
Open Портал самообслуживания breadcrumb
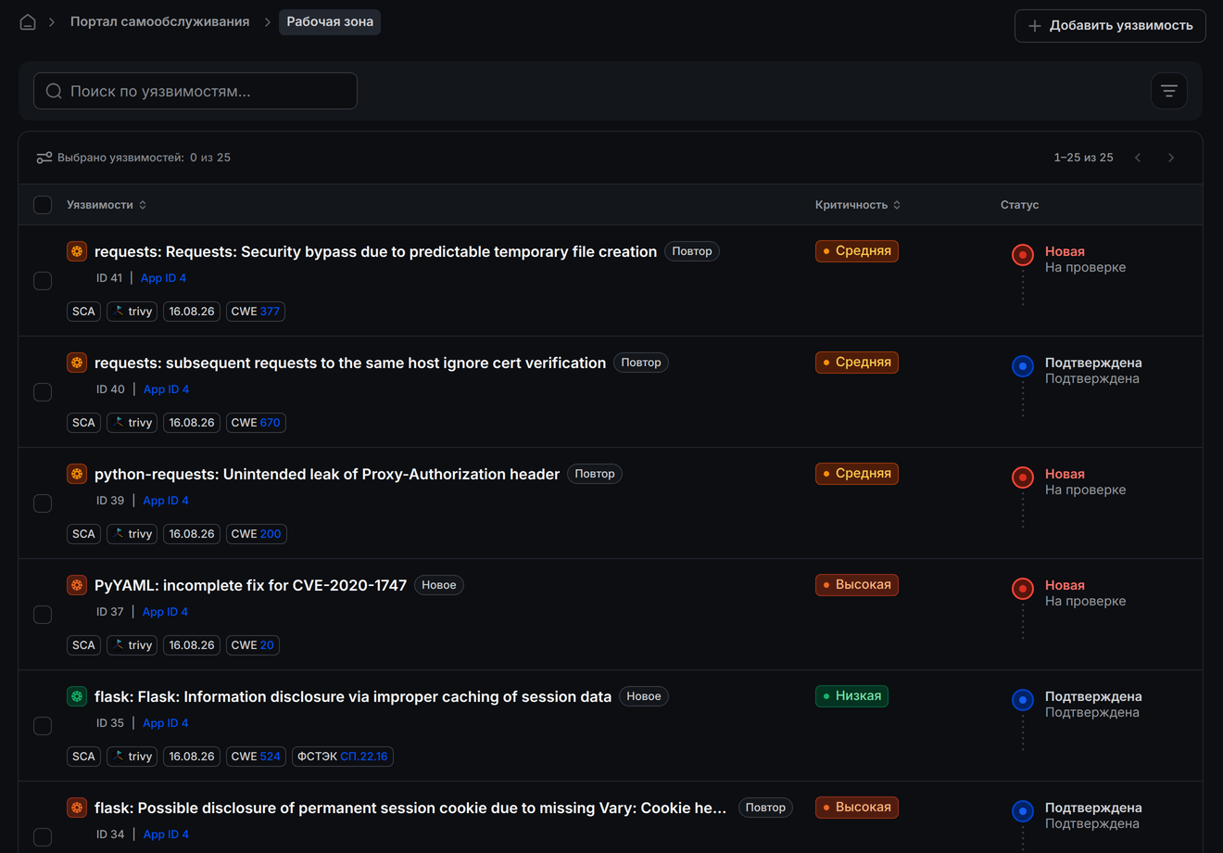(x=160, y=21)
